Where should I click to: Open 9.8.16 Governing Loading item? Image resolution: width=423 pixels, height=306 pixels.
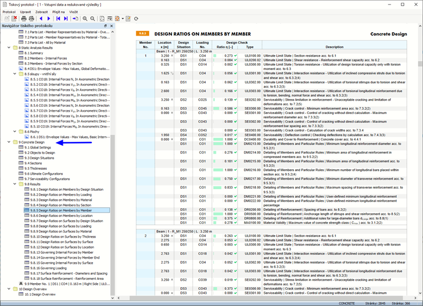(x=48, y=268)
